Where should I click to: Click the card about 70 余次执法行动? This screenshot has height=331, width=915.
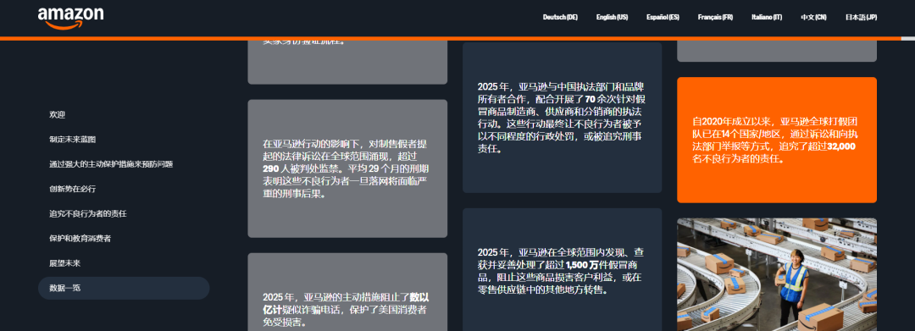click(x=562, y=117)
